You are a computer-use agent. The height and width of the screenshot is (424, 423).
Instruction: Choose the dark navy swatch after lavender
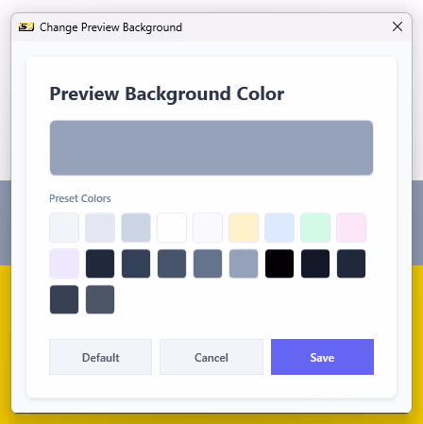point(100,263)
